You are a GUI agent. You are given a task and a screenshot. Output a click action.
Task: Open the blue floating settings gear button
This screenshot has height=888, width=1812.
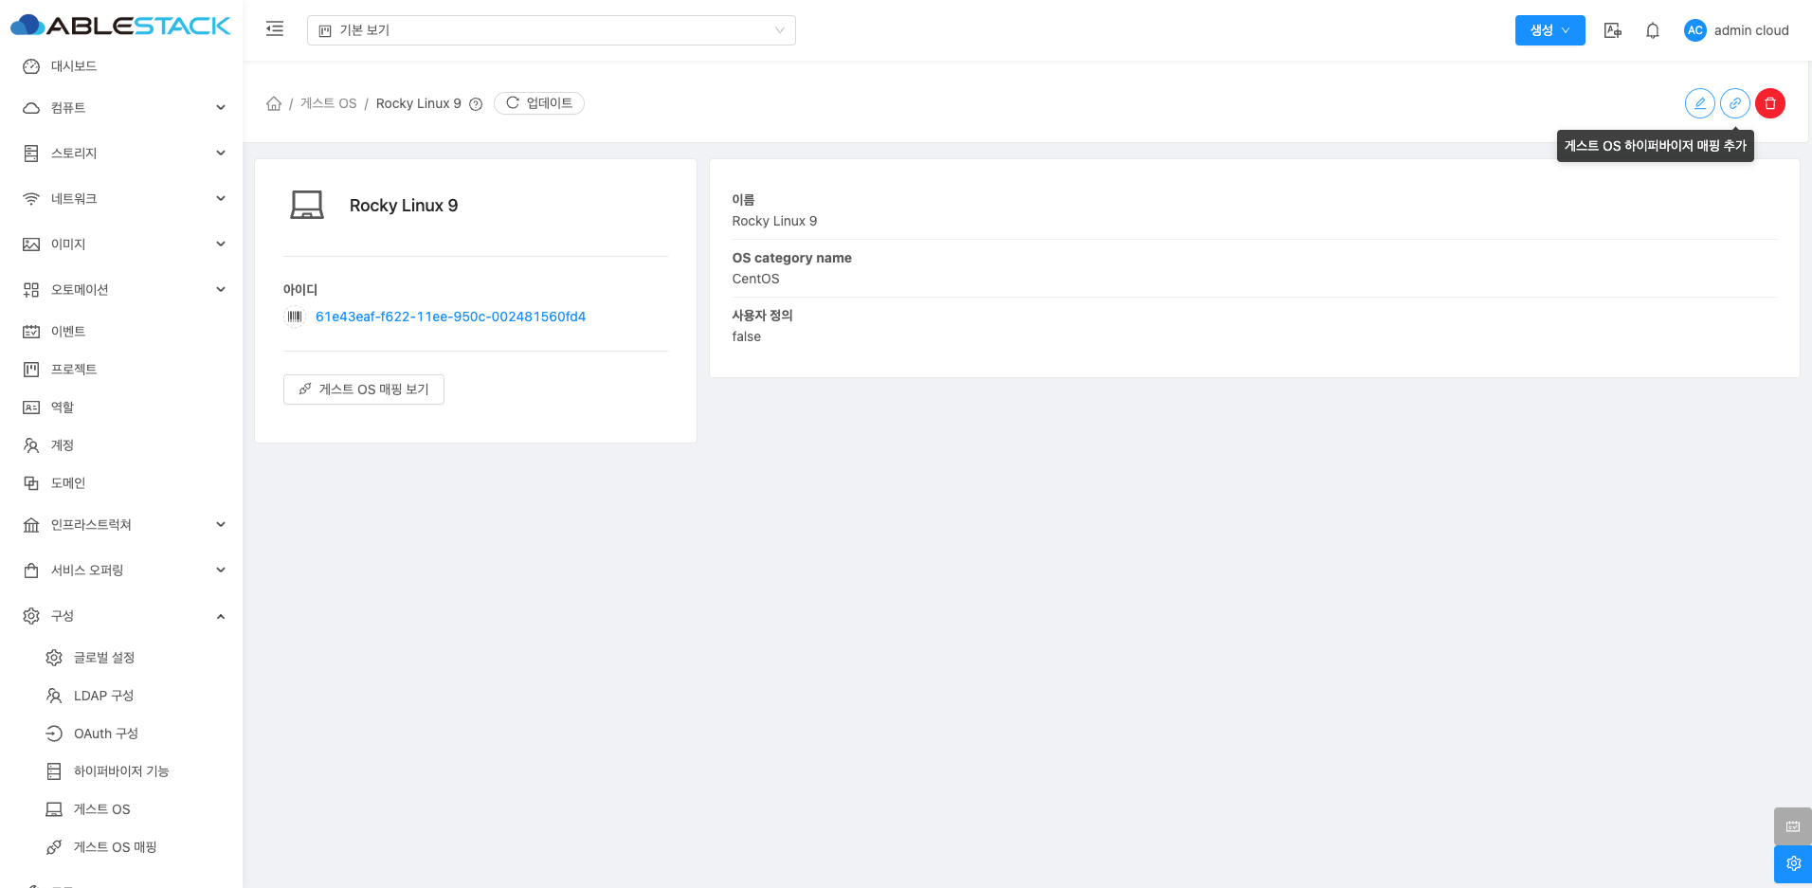click(x=1793, y=864)
